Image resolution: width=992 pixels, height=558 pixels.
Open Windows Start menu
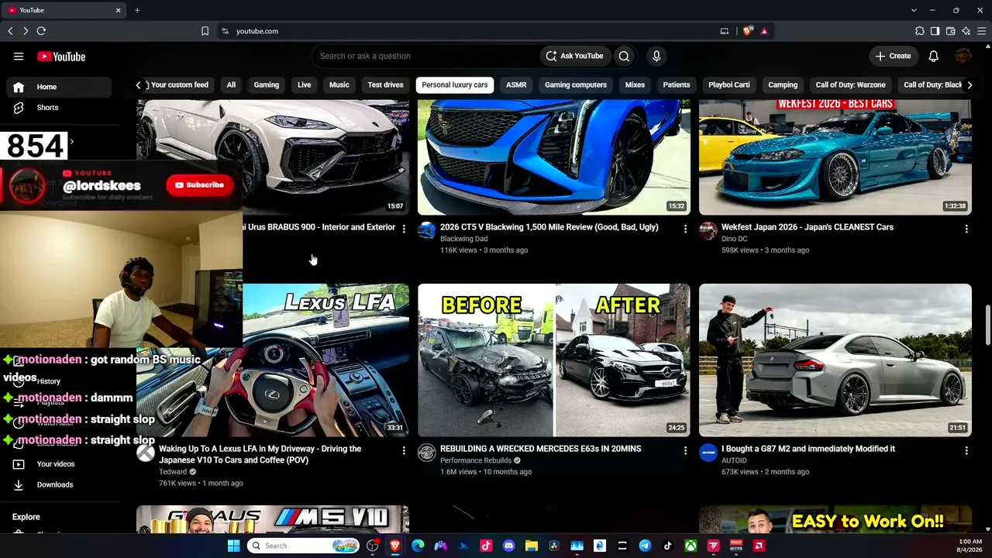click(x=234, y=546)
